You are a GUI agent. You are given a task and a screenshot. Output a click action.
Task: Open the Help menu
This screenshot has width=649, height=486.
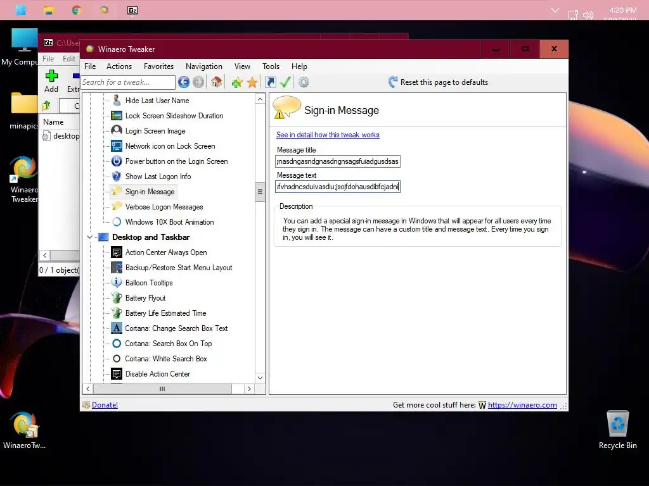tap(299, 66)
